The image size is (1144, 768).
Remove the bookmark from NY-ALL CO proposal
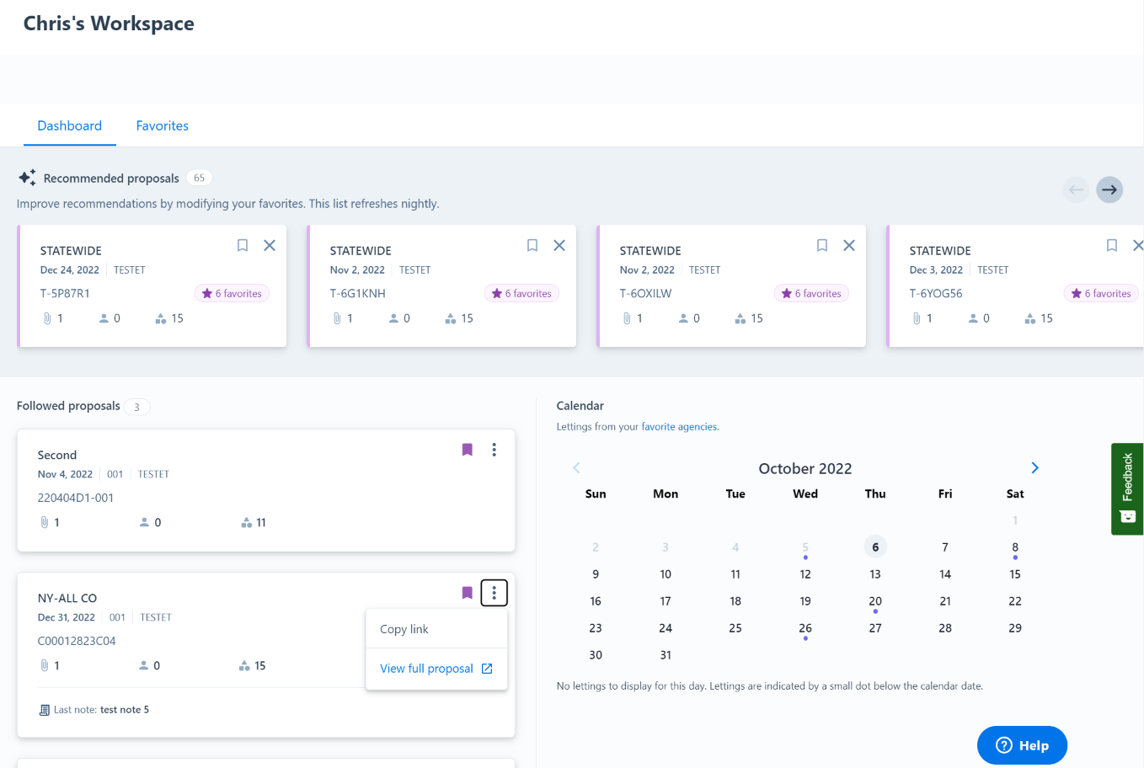click(x=468, y=593)
